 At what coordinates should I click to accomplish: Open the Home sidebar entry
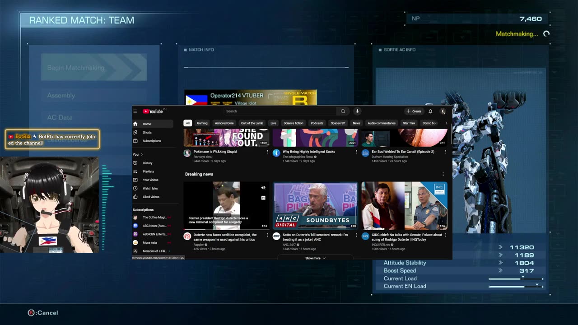pos(153,124)
